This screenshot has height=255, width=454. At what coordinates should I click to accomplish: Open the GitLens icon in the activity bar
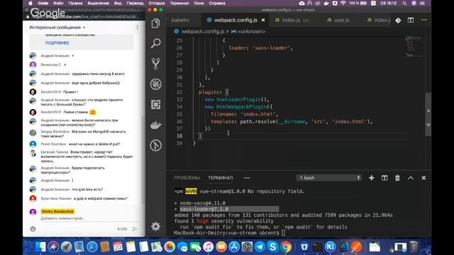pos(155,145)
